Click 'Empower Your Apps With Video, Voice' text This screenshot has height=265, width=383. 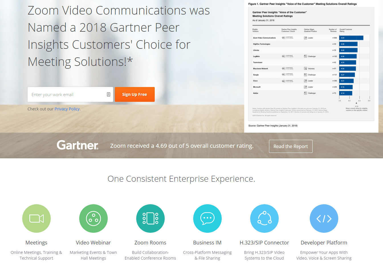[324, 255]
